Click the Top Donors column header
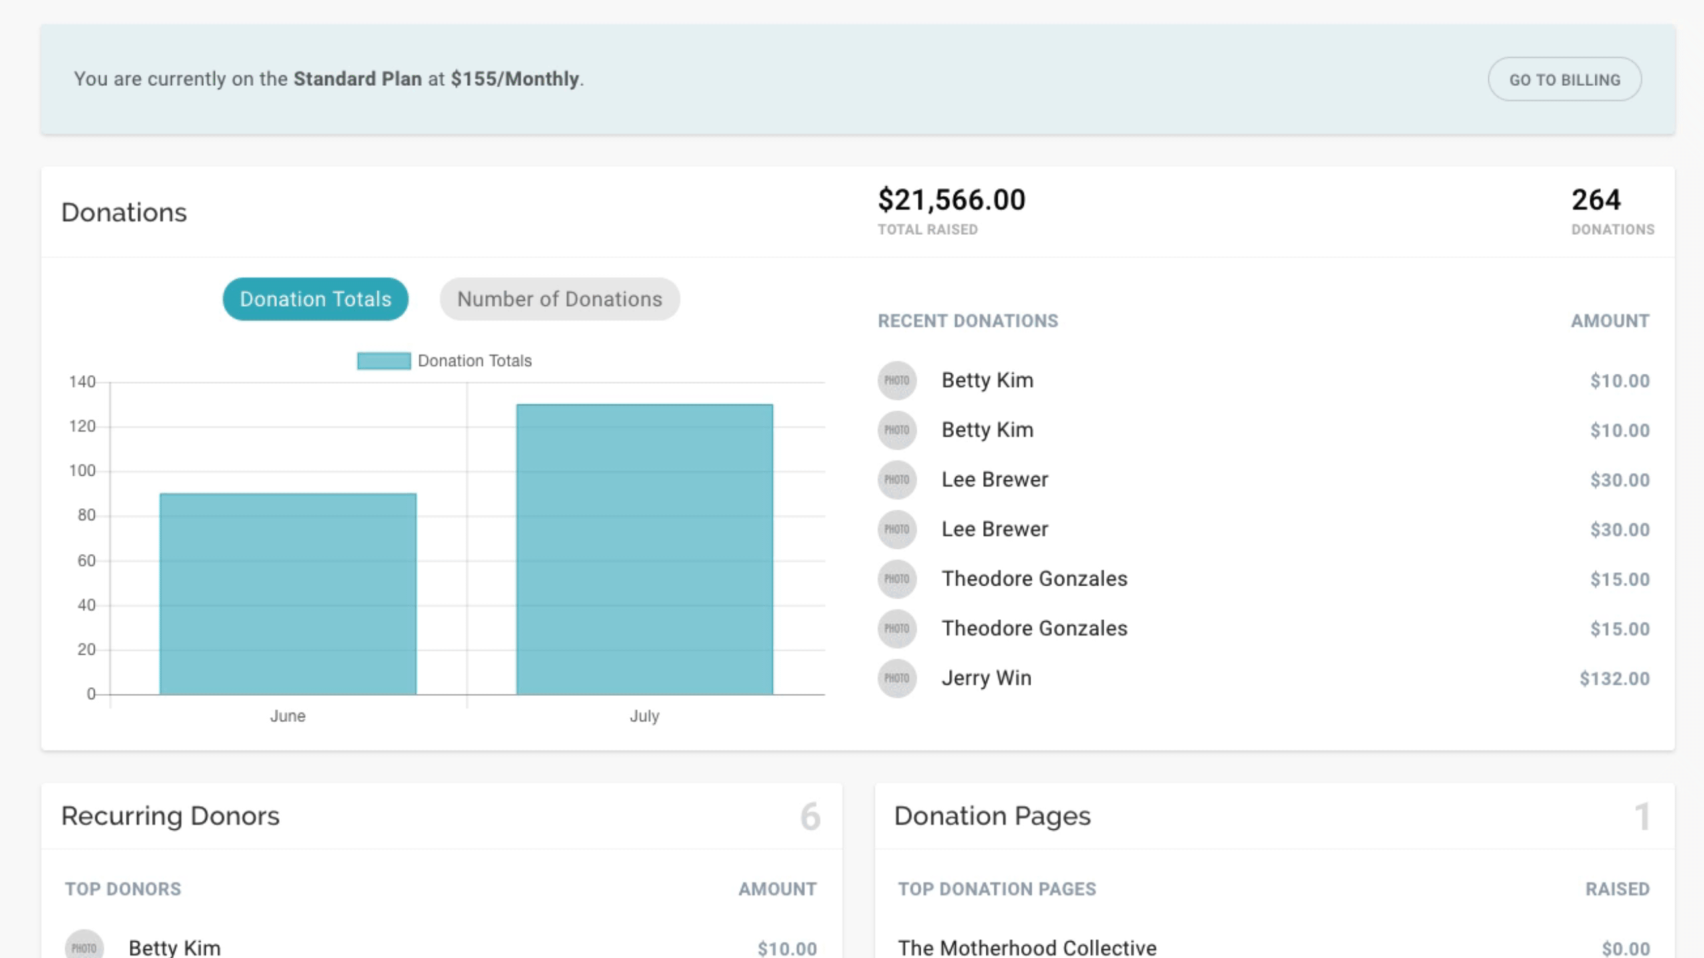Image resolution: width=1704 pixels, height=958 pixels. 123,889
